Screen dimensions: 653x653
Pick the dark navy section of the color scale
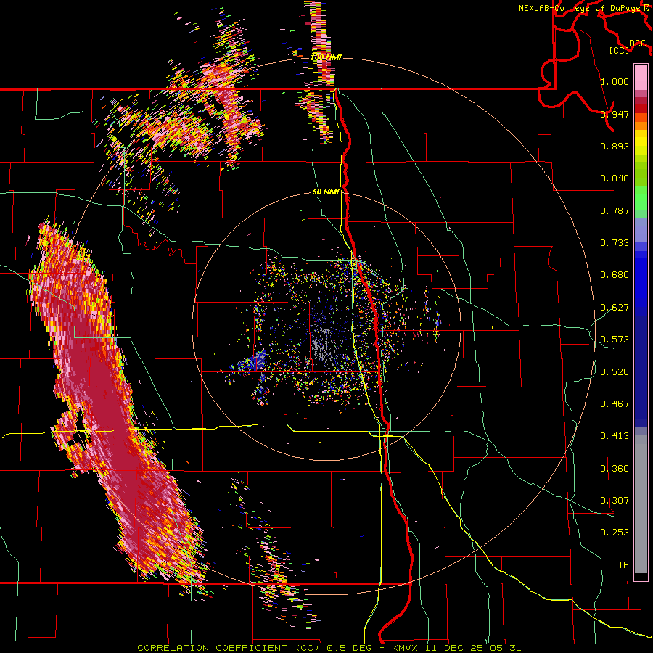(641, 371)
